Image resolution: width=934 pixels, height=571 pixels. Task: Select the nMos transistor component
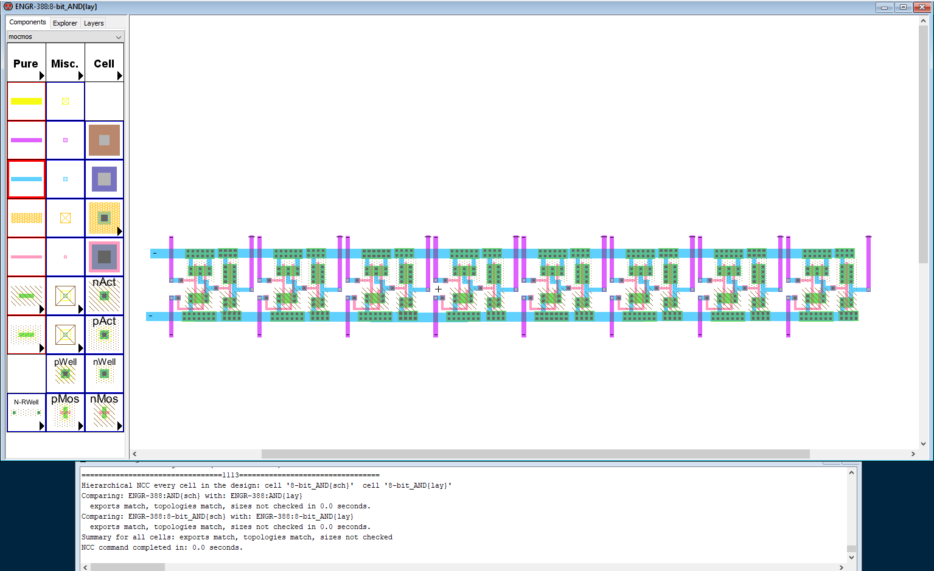[104, 412]
